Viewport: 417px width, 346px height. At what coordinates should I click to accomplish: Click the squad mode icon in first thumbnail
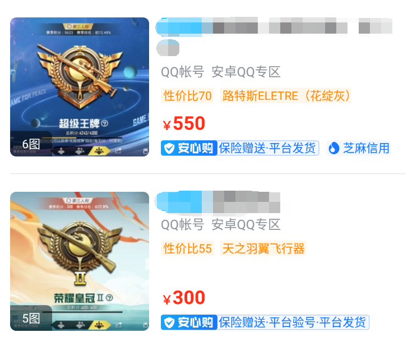coord(99,151)
